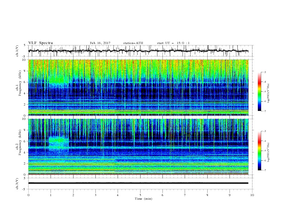Click the ch.1 voltage waveform trace
Screen dimensions: 284x219
[138, 51]
